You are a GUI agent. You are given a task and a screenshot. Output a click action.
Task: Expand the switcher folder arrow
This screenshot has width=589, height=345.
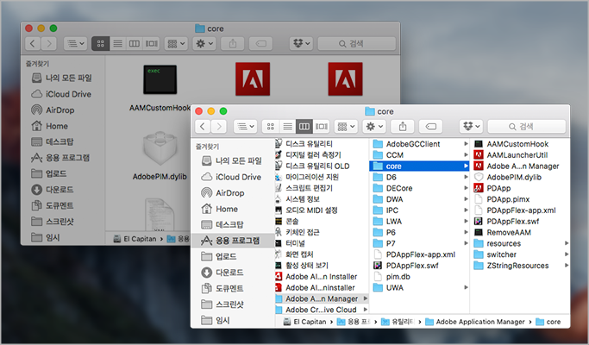click(566, 254)
